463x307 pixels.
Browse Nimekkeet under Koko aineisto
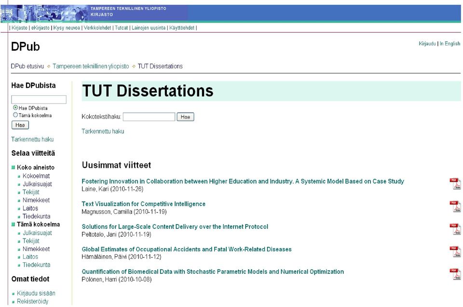[36, 200]
